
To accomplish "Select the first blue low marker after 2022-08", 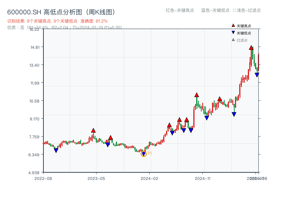I will pyautogui.click(x=56, y=150).
